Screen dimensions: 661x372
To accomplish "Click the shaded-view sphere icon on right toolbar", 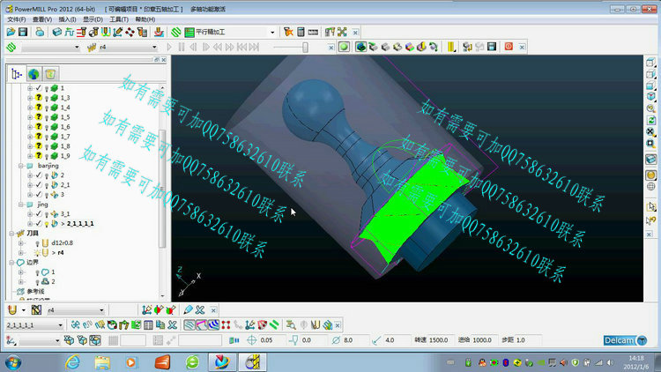I will [x=651, y=175].
